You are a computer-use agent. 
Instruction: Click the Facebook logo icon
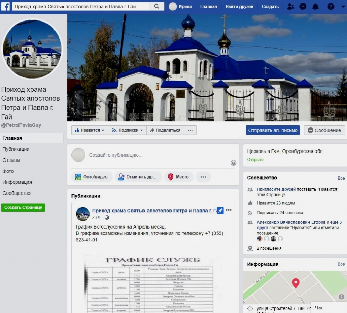coord(6,6)
